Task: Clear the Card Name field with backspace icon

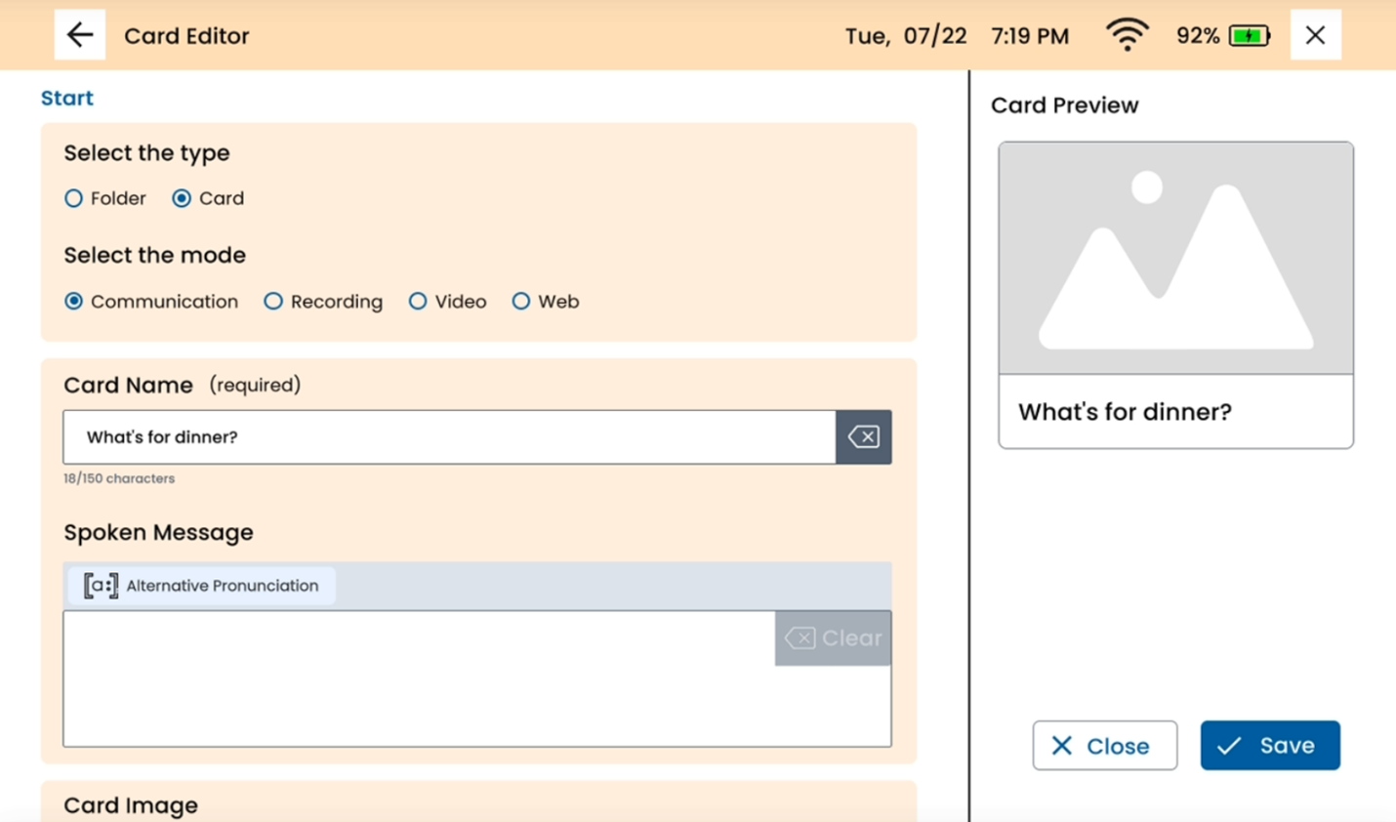Action: (863, 436)
